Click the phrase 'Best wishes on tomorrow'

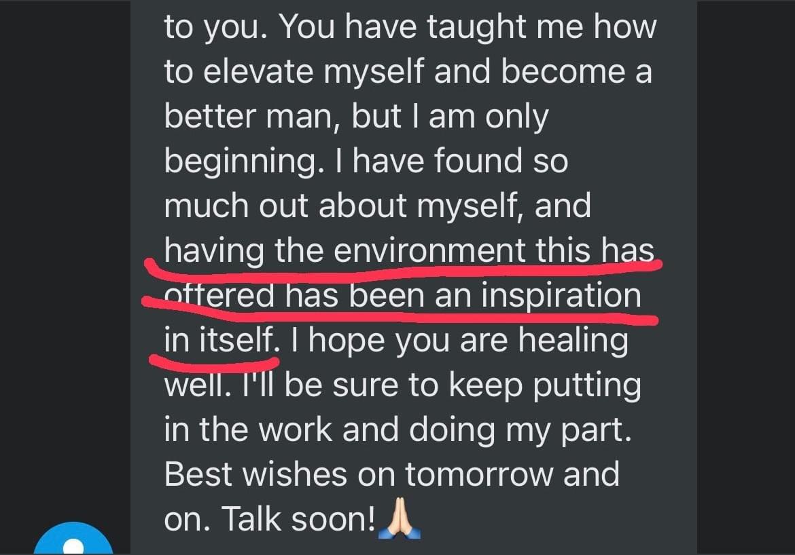359,474
